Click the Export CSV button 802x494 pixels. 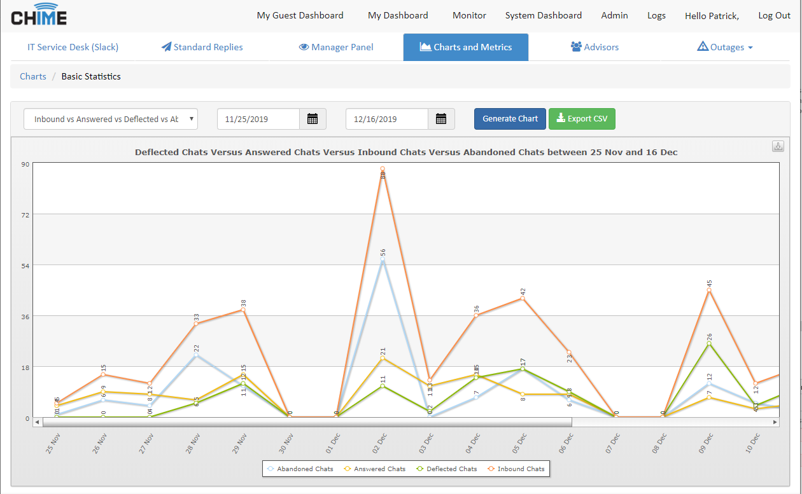[582, 119]
